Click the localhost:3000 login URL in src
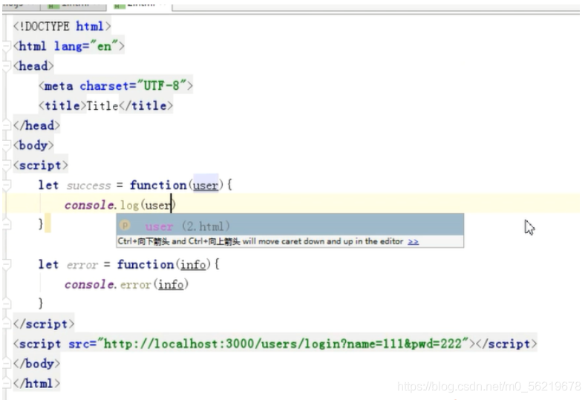Screen dimensions: 588x400 [283, 344]
